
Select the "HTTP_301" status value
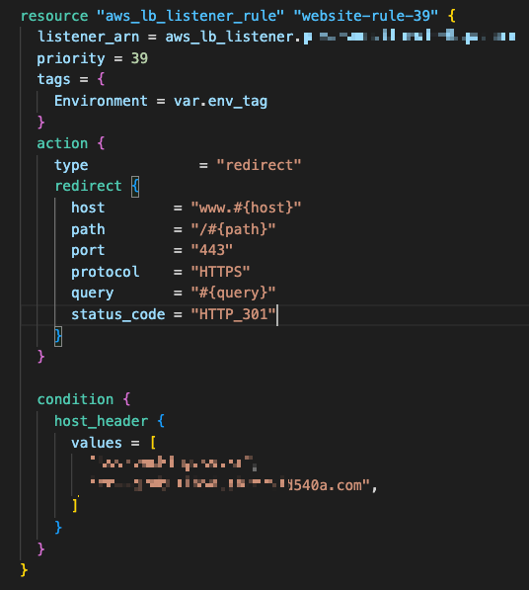pos(233,314)
